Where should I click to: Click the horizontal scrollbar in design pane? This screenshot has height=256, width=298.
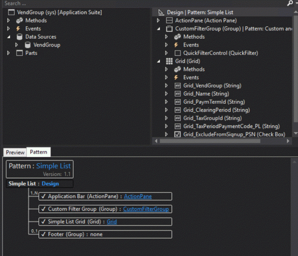(x=210, y=141)
